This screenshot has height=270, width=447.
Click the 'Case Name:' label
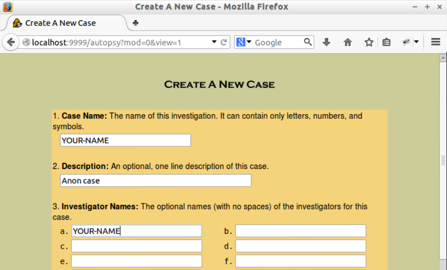[x=85, y=116]
